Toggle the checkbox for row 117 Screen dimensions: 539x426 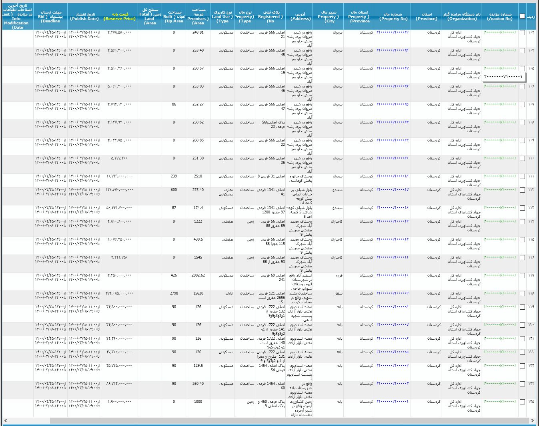pos(522,276)
